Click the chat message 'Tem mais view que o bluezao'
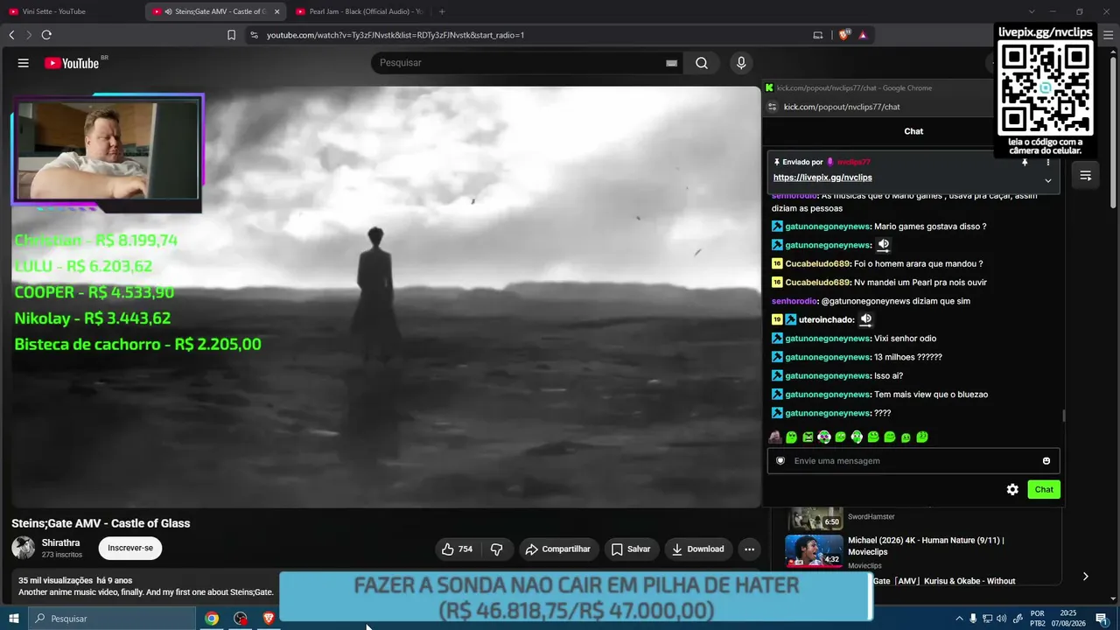 pos(931,395)
